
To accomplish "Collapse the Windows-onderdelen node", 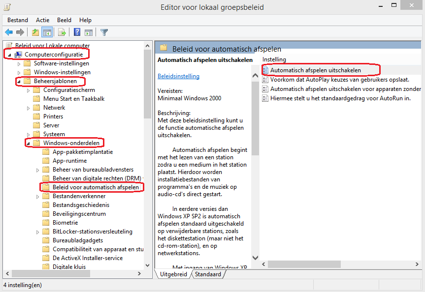I will (28, 144).
